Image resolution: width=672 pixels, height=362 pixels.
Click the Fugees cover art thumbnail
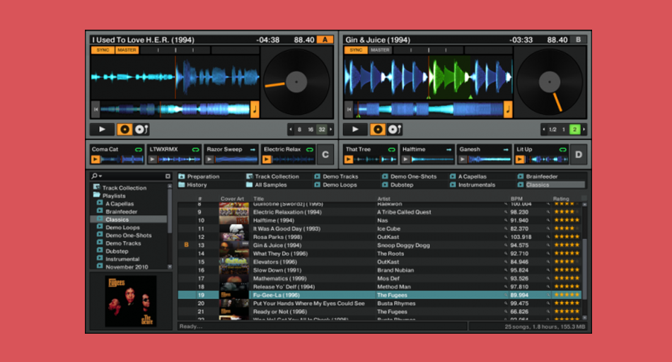point(131,301)
